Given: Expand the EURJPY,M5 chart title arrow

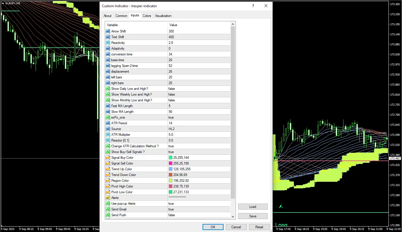Looking at the screenshot, I should pyautogui.click(x=3, y=3).
